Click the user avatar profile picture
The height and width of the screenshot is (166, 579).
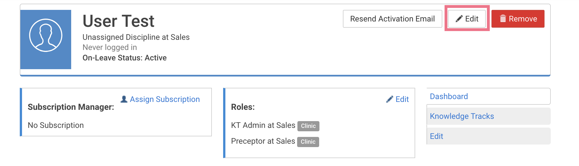pyautogui.click(x=46, y=40)
